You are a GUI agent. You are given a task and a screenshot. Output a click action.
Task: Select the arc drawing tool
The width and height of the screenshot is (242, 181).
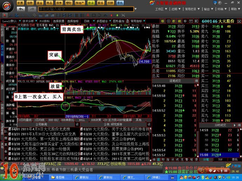tap(99, 15)
